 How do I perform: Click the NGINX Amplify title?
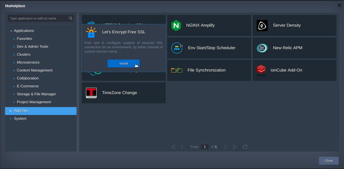coord(200,25)
